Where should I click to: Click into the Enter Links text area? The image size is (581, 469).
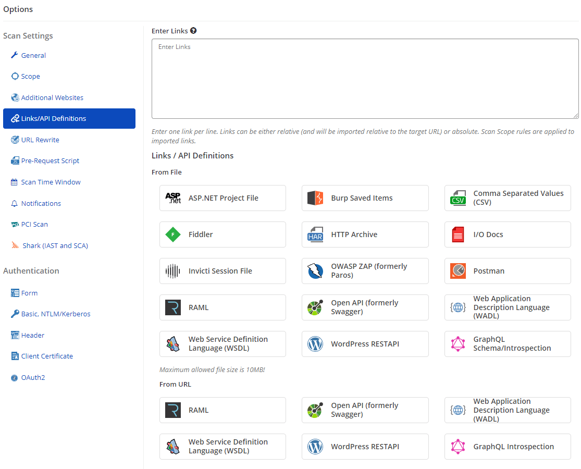(365, 78)
